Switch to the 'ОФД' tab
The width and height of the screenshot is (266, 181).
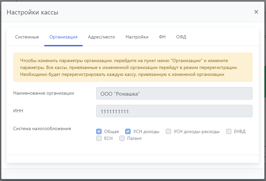coord(181,37)
